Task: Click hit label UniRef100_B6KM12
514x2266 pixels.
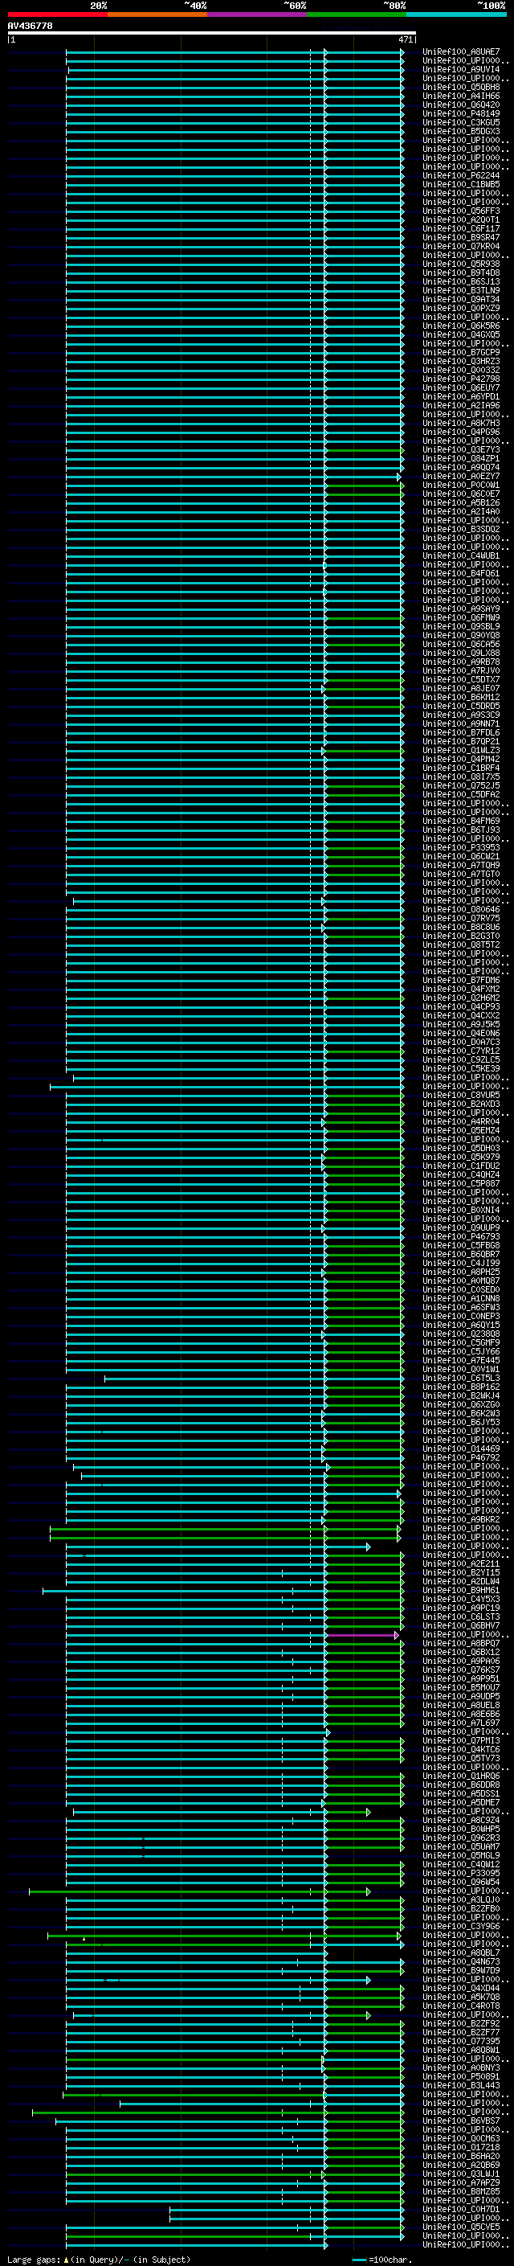Action: 461,698
